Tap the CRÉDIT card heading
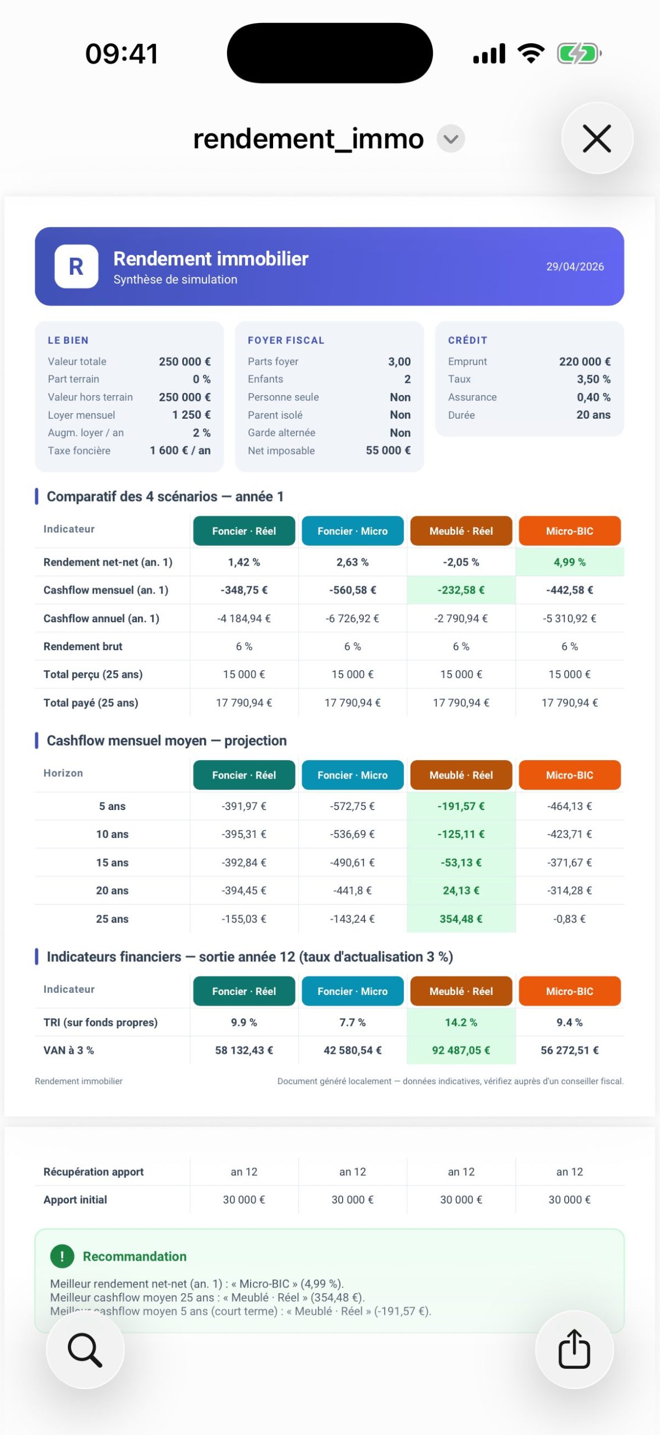The height and width of the screenshot is (1435, 660). [x=467, y=340]
